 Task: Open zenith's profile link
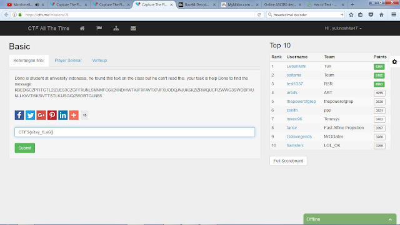click(x=292, y=110)
